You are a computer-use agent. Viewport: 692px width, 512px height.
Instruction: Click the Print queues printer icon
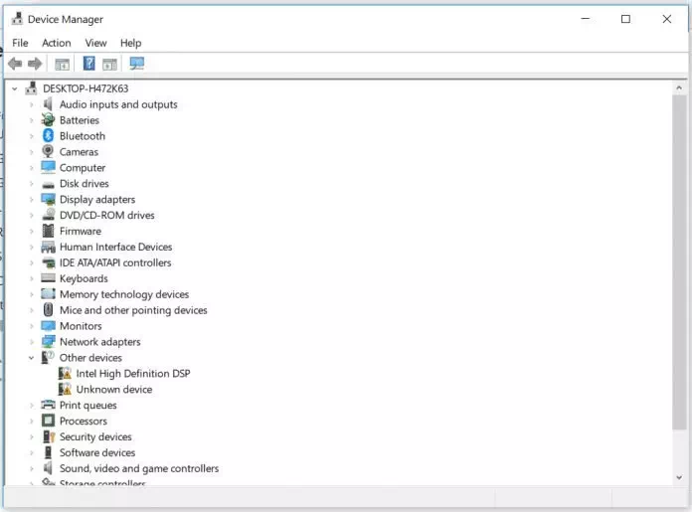pyautogui.click(x=48, y=405)
